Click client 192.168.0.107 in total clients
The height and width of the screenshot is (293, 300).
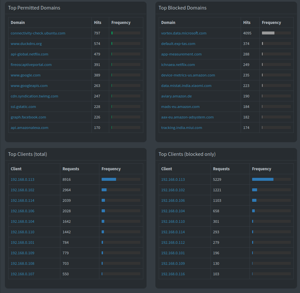coord(22,274)
